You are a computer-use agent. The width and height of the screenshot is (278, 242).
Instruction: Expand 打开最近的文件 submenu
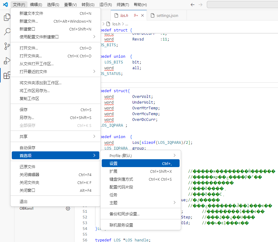(56, 72)
